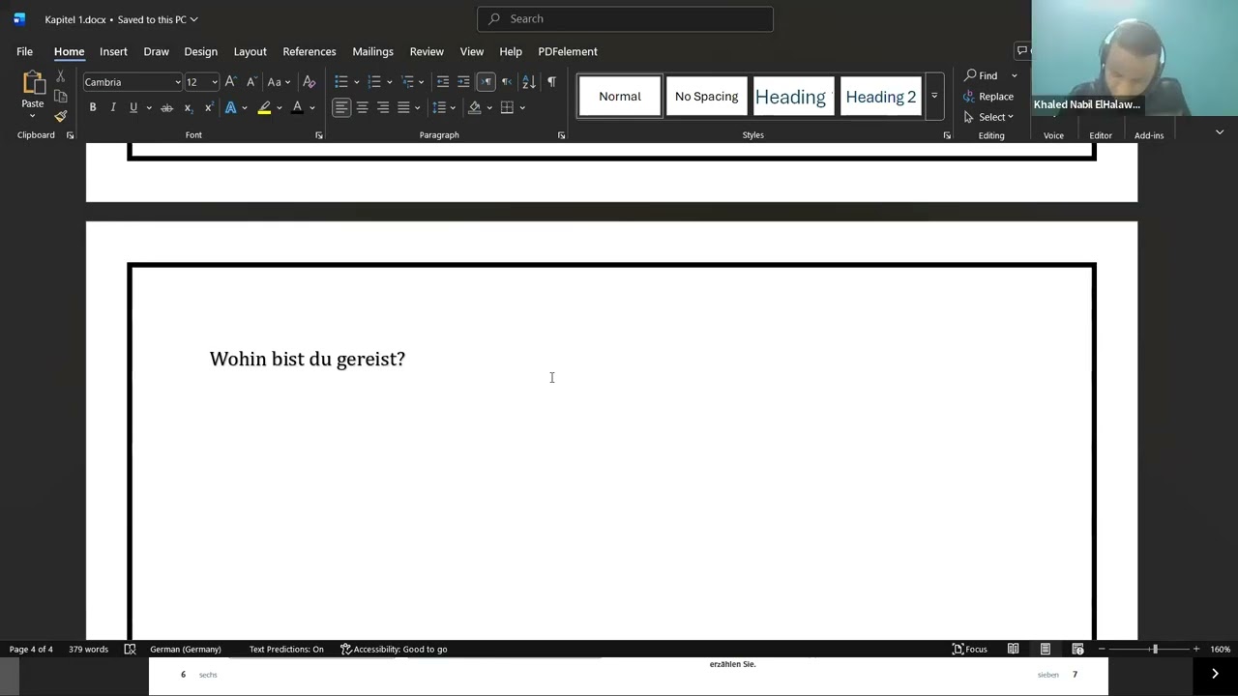
Task: Toggle underline formatting
Action: [x=133, y=107]
